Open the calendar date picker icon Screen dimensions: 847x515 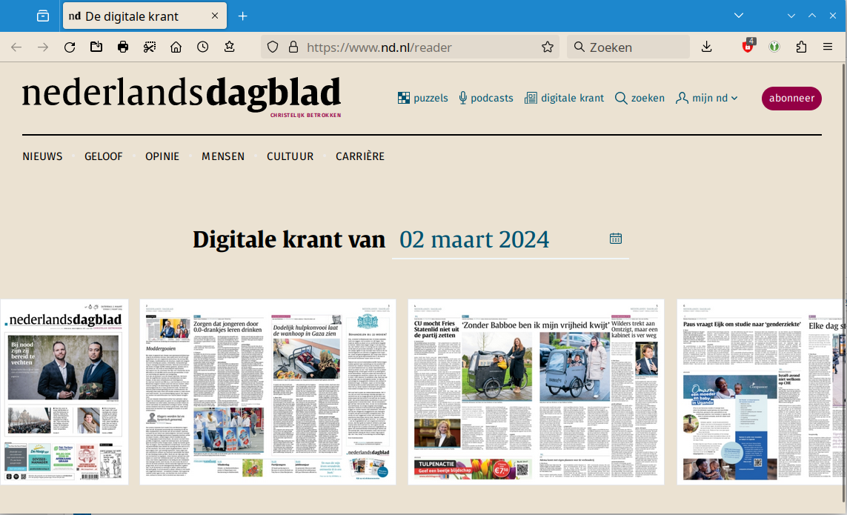[616, 239]
